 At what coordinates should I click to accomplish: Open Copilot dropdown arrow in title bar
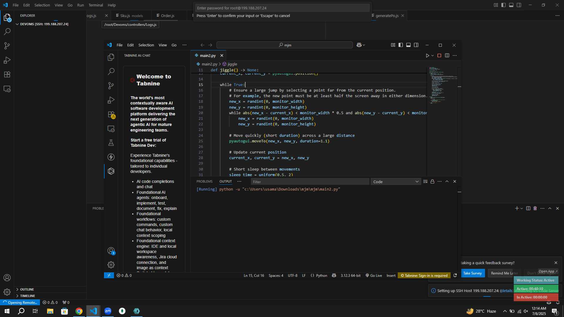pyautogui.click(x=364, y=45)
